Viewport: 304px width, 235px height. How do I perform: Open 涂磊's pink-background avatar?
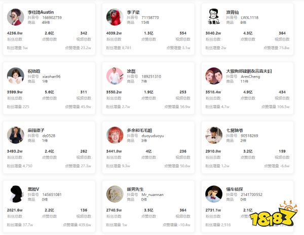tap(115, 76)
